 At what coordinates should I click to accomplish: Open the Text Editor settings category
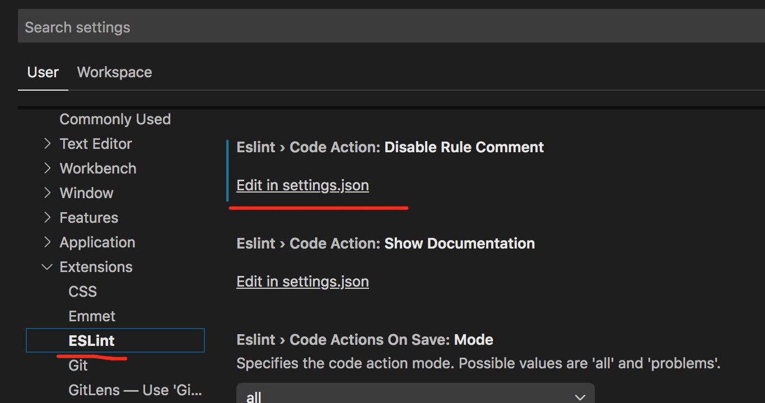click(96, 144)
